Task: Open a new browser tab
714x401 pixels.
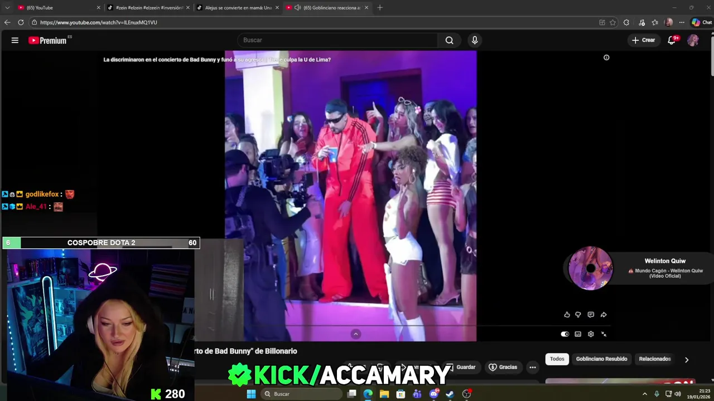Action: 380,8
